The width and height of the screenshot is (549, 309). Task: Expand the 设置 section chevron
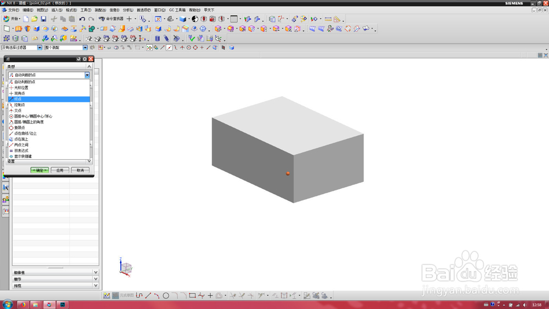click(x=89, y=161)
